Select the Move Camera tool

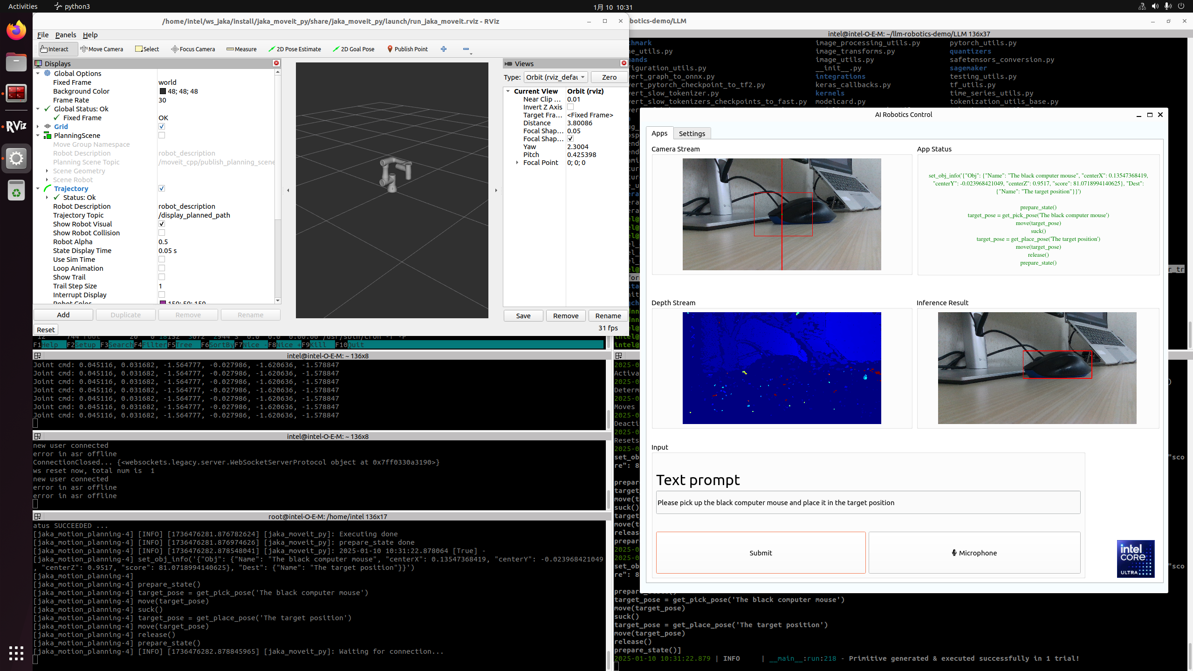[102, 49]
